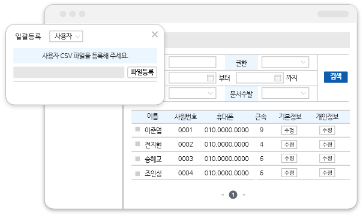Open the 사용자 dropdown in 일괄등록 popup
This screenshot has width=363, height=216.
(66, 36)
